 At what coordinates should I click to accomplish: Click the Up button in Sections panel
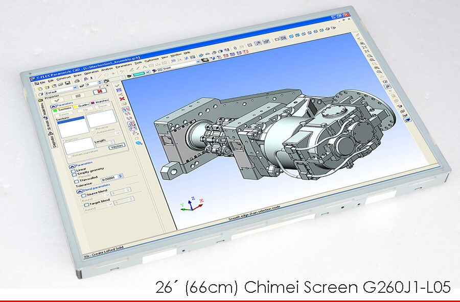click(85, 110)
